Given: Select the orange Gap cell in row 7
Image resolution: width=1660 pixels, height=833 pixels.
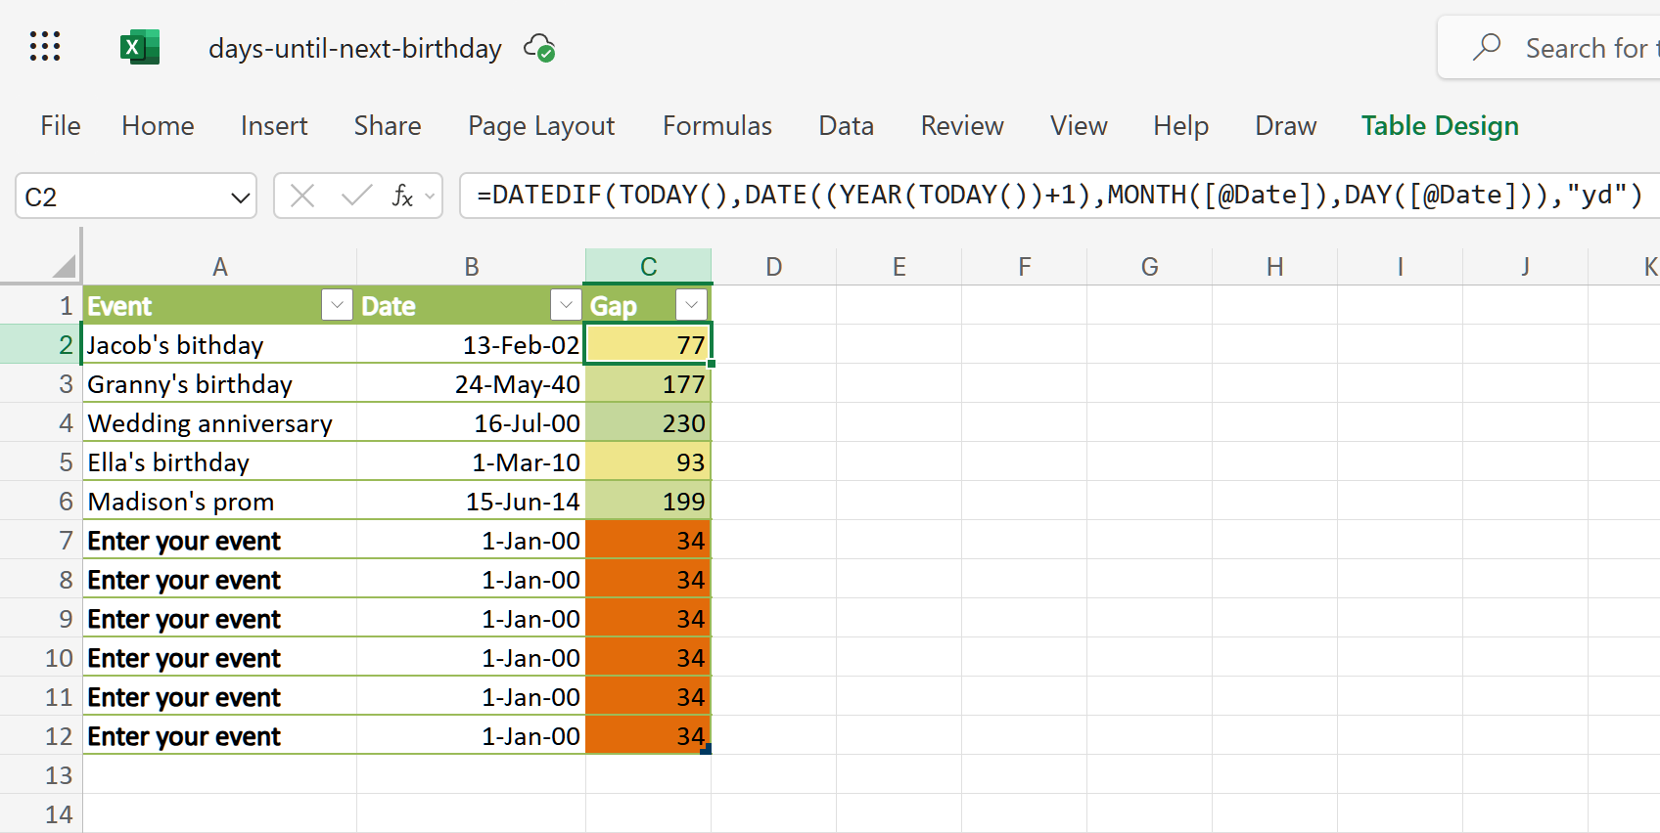Looking at the screenshot, I should pos(648,541).
